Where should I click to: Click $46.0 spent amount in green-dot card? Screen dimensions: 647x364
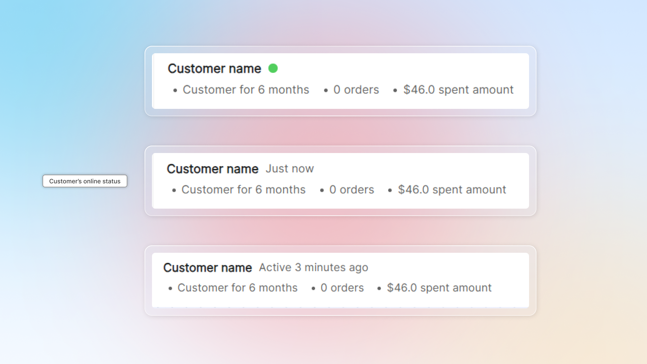coord(458,90)
